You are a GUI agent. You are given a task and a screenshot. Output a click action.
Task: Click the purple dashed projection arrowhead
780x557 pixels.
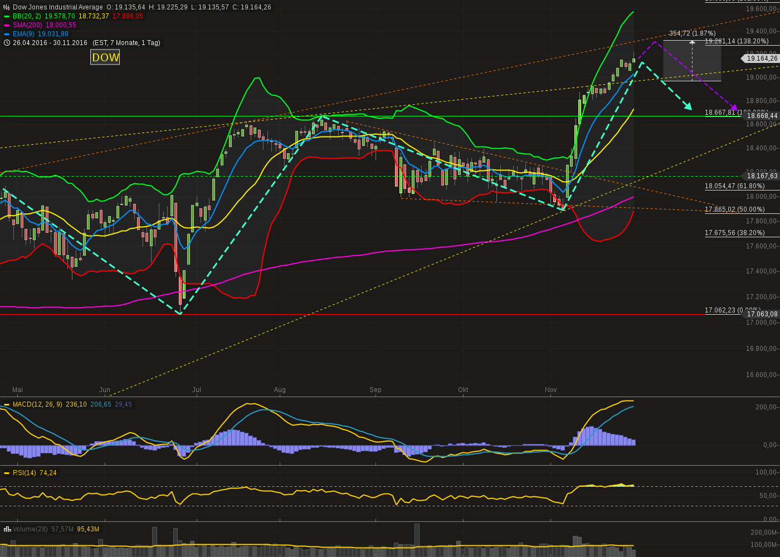[x=734, y=108]
